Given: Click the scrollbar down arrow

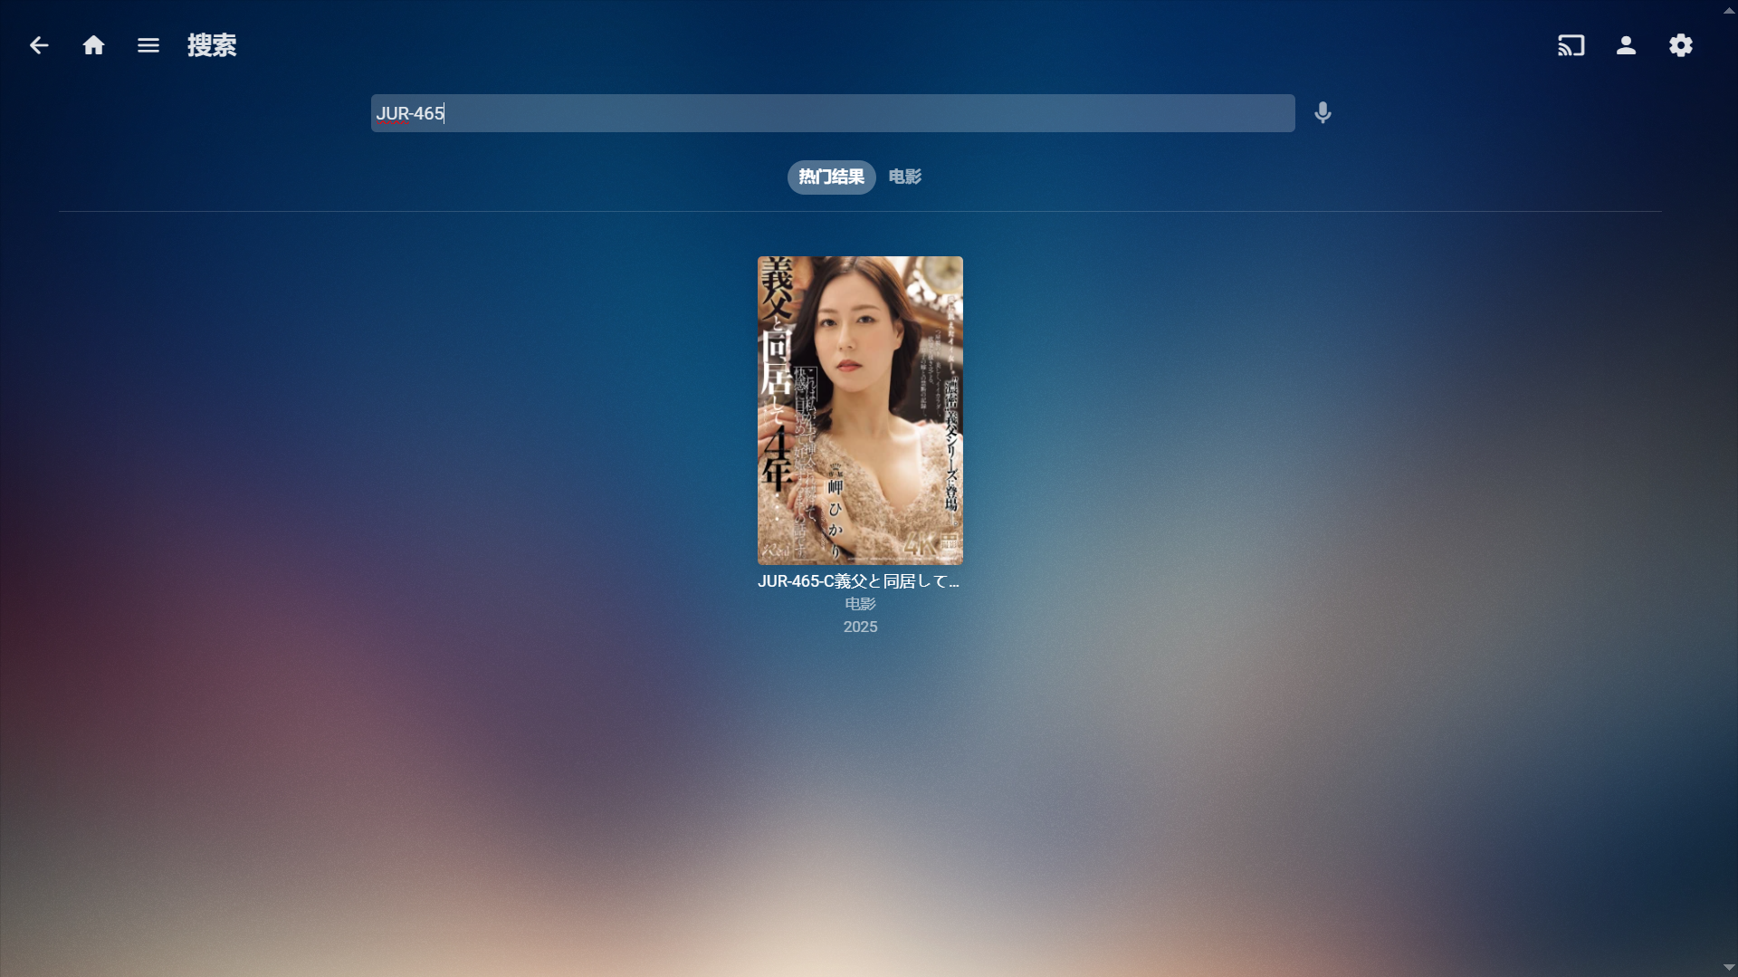Looking at the screenshot, I should pyautogui.click(x=1729, y=967).
